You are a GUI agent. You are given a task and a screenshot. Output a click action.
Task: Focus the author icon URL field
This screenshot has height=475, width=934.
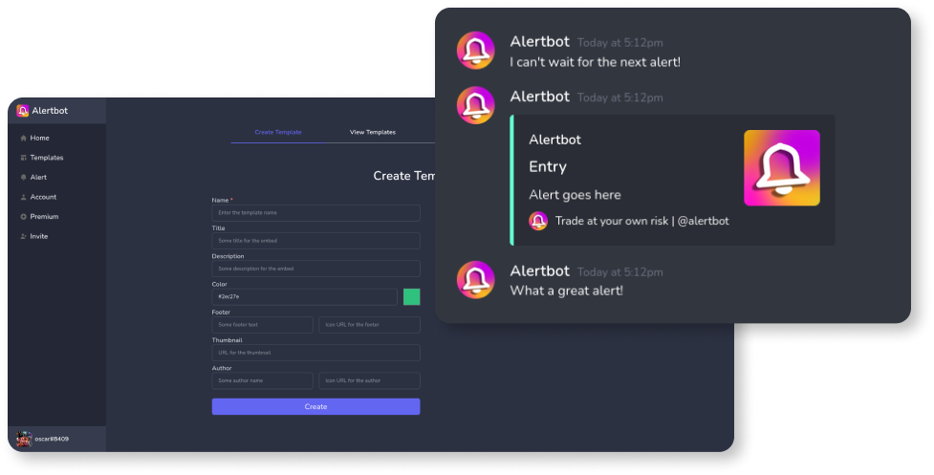pos(369,380)
